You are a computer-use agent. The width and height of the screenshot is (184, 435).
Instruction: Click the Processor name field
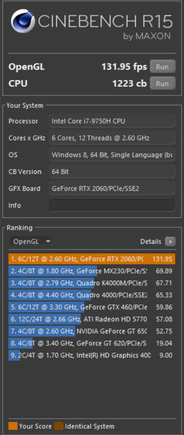pyautogui.click(x=112, y=121)
